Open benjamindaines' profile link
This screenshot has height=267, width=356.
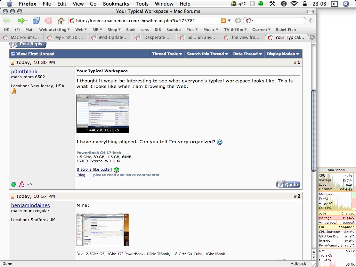(31, 205)
